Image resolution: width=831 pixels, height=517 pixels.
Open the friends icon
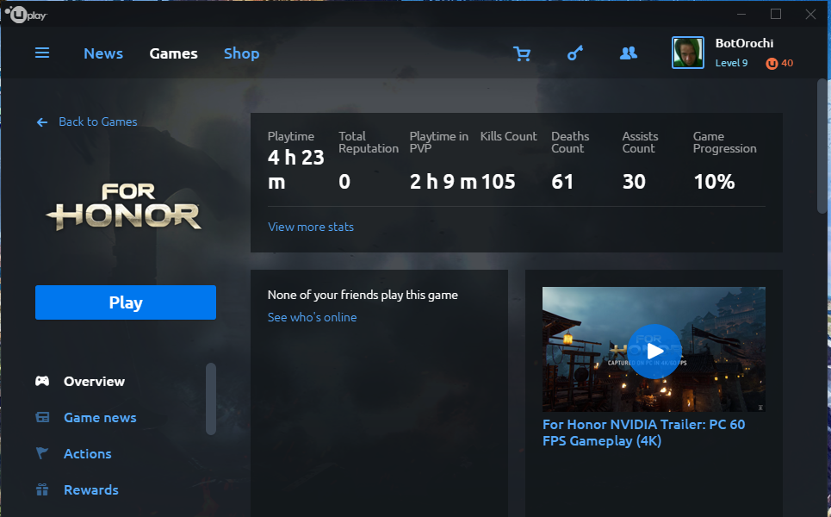(629, 53)
